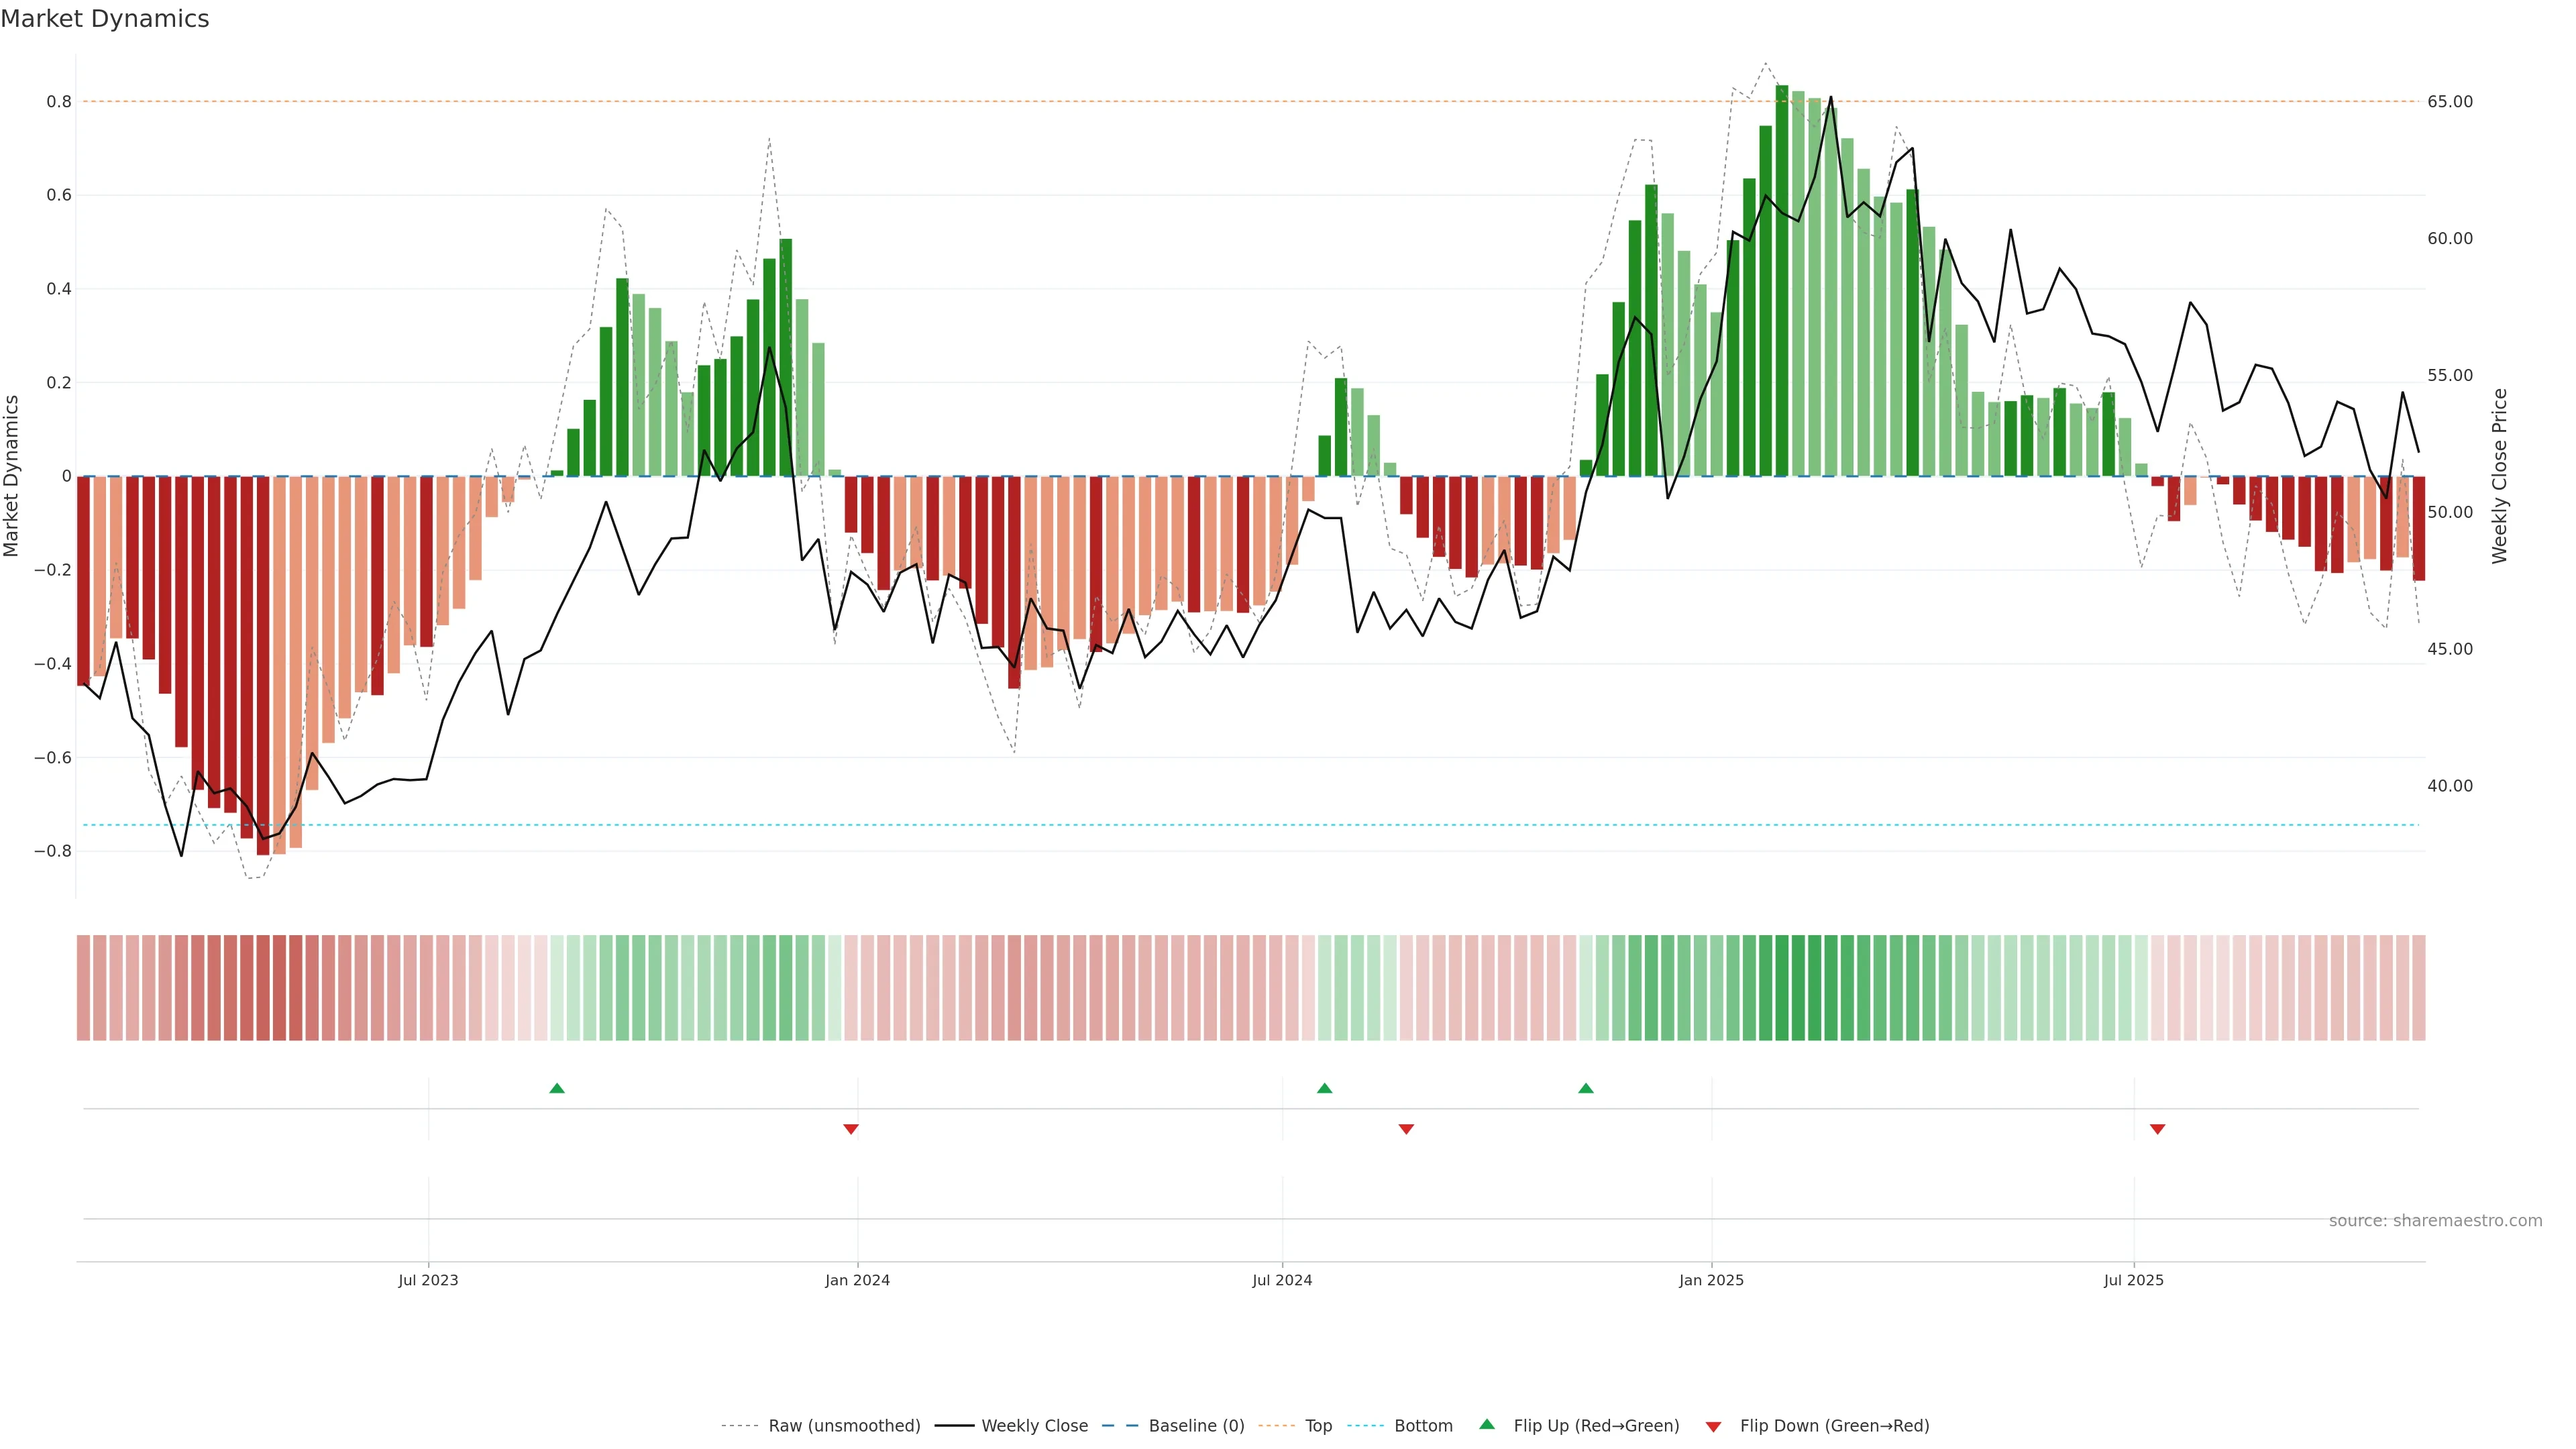2576x1449 pixels.
Task: Click the red flip-down triangle between Jul 2024 and Jan 2025
Action: [1406, 1129]
